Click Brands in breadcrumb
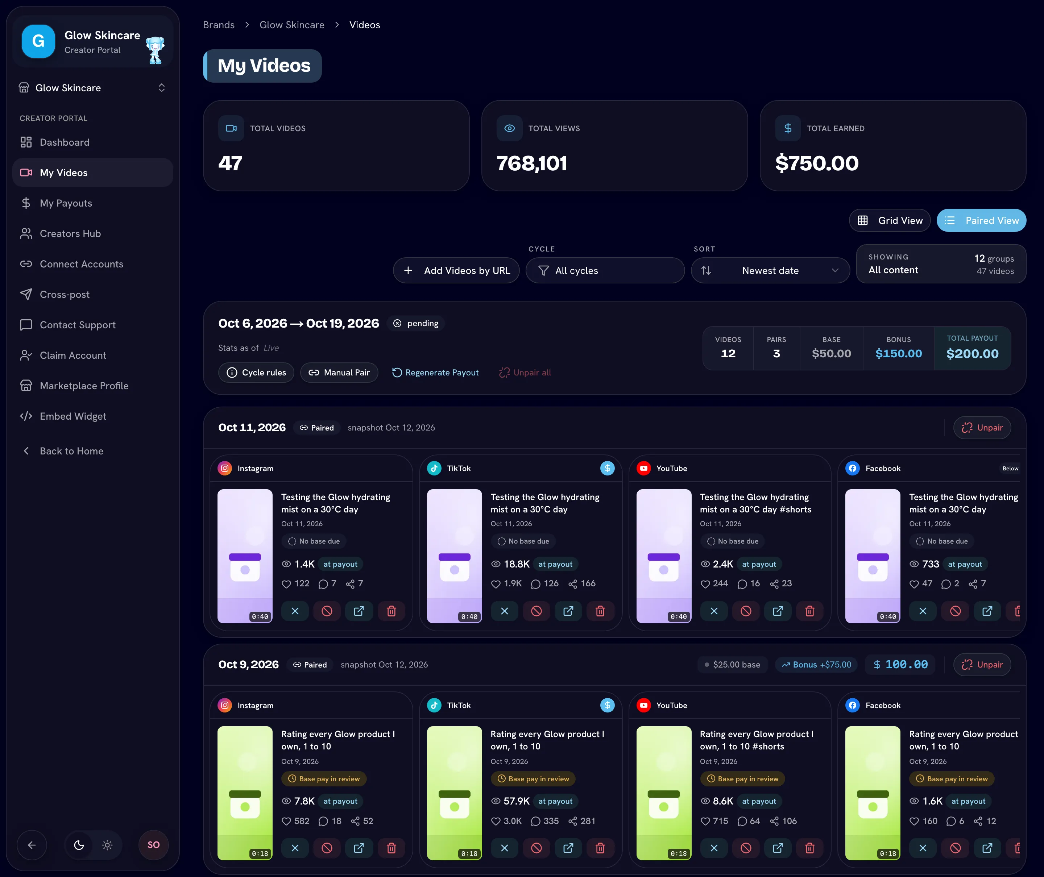The width and height of the screenshot is (1044, 877). click(219, 25)
